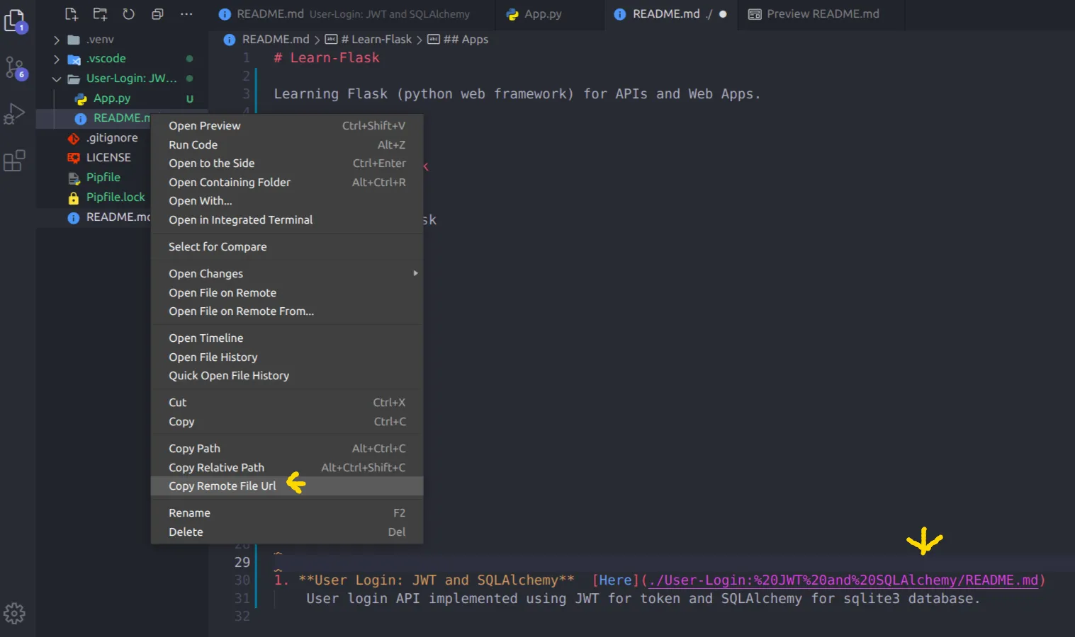This screenshot has width=1075, height=637.
Task: Expand the .vscode folder chevron
Action: [57, 59]
